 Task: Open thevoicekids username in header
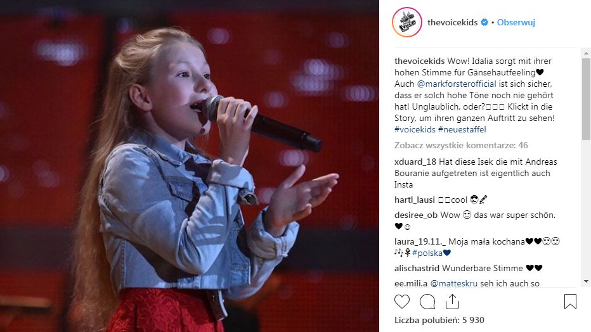(452, 22)
